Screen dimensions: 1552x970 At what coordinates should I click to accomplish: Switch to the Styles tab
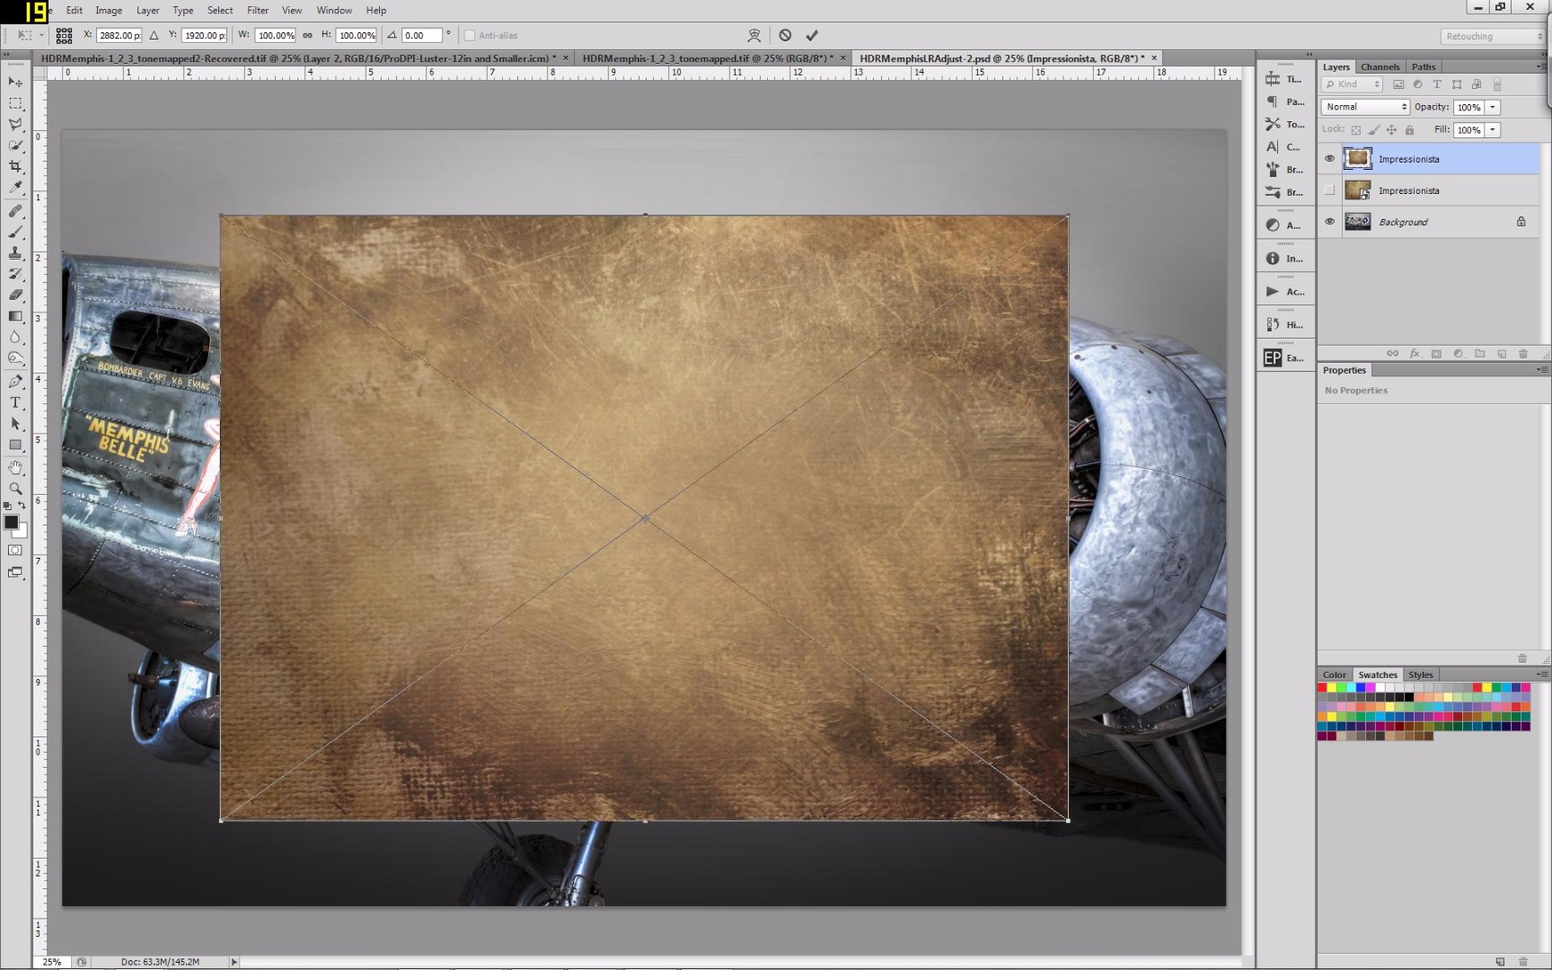pos(1421,675)
